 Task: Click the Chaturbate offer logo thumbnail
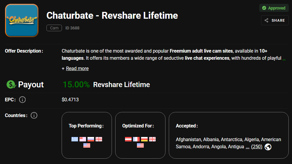pos(22,20)
